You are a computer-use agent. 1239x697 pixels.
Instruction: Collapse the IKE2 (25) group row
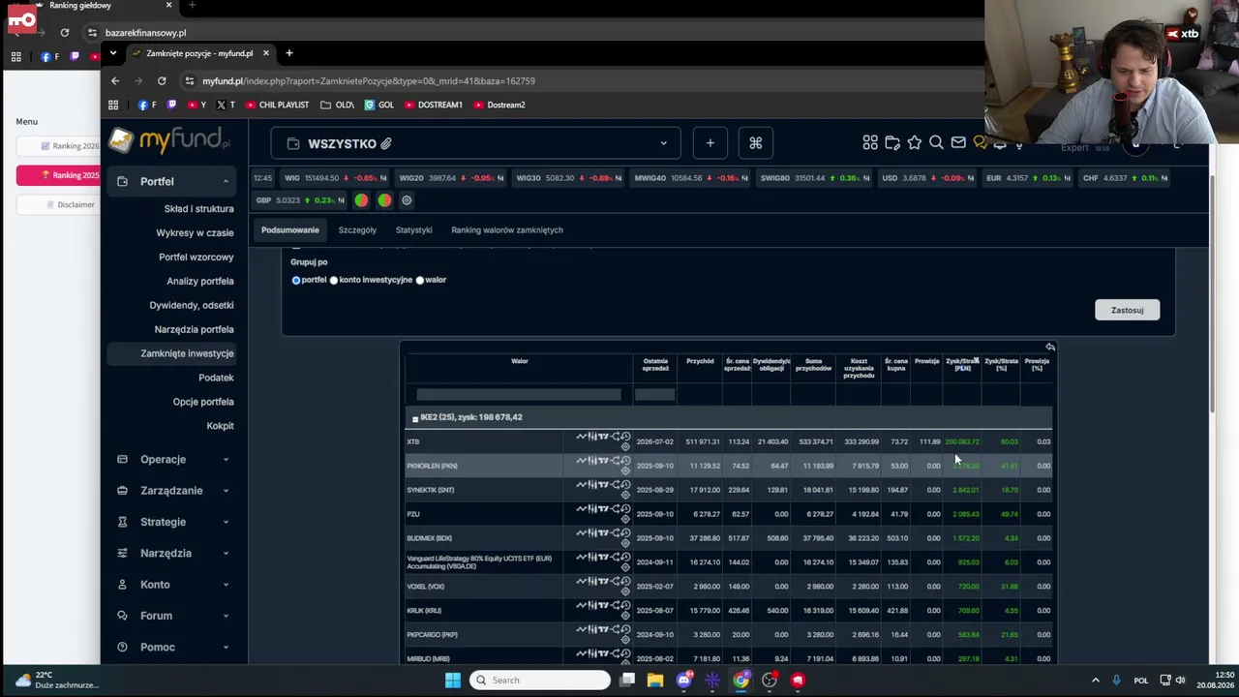coord(415,418)
